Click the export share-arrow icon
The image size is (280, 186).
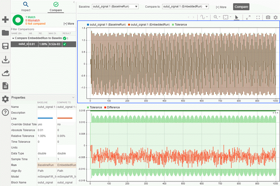pos(5,73)
